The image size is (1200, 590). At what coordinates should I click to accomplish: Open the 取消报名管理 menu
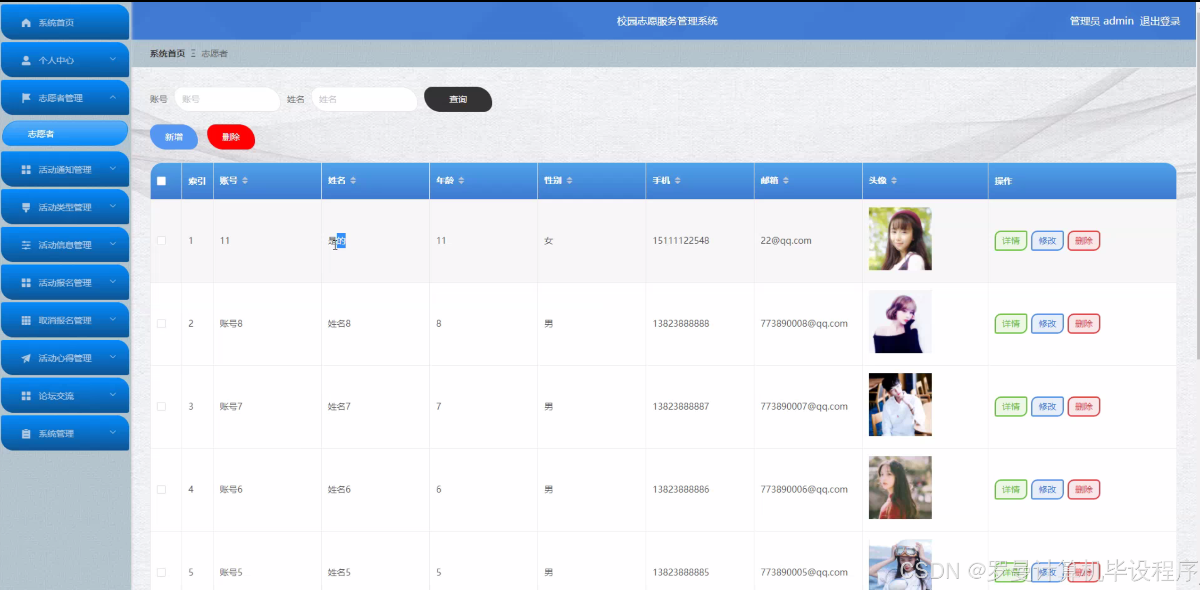click(65, 320)
